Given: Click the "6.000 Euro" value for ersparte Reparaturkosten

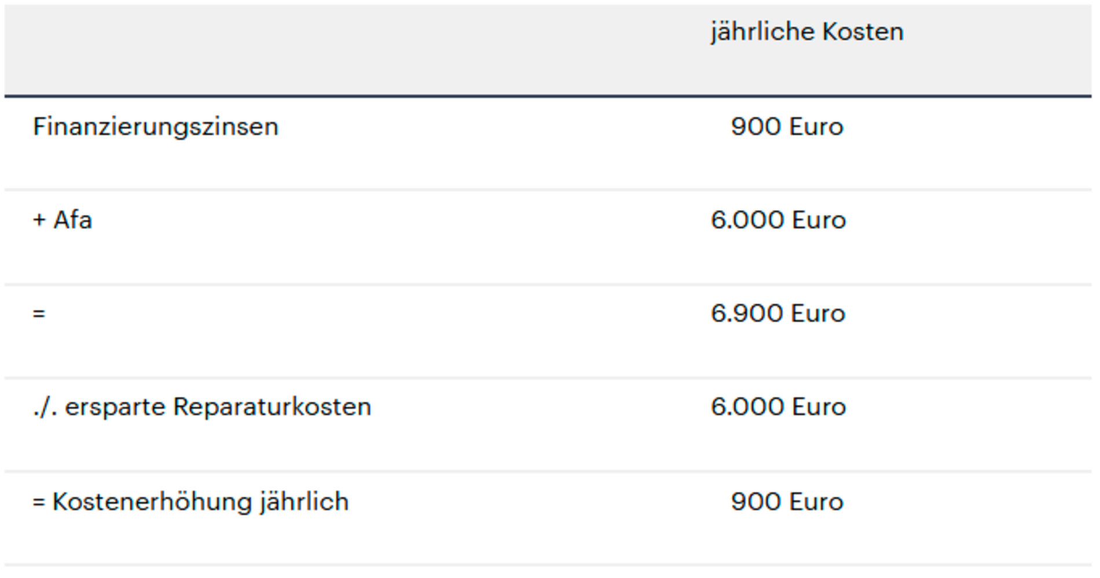Looking at the screenshot, I should coord(778,407).
